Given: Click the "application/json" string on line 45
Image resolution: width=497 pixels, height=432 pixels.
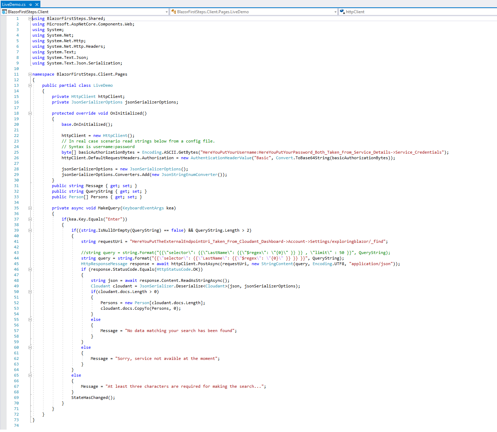Looking at the screenshot, I should 371,264.
